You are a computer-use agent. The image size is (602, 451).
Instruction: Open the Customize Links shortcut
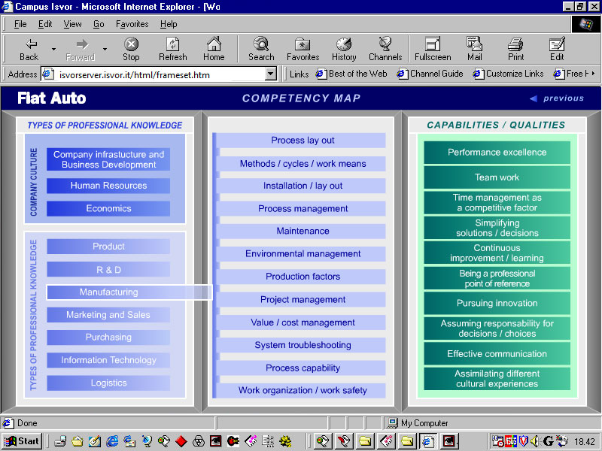pos(508,73)
